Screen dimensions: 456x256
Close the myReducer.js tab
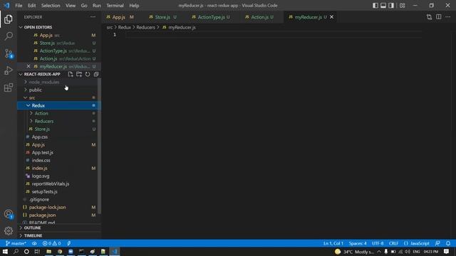click(x=331, y=17)
